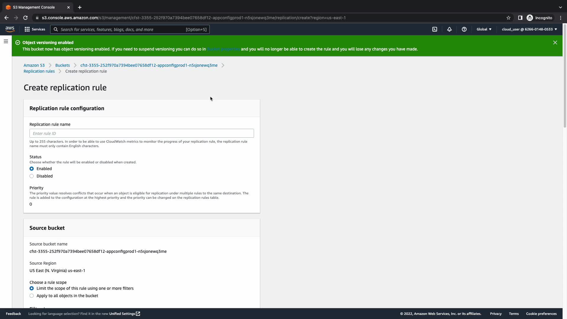Click the notifications bell icon
Image resolution: width=567 pixels, height=319 pixels.
449,29
